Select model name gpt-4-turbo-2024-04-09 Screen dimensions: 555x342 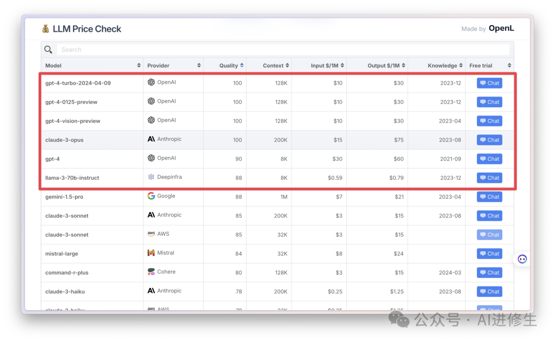pos(78,83)
